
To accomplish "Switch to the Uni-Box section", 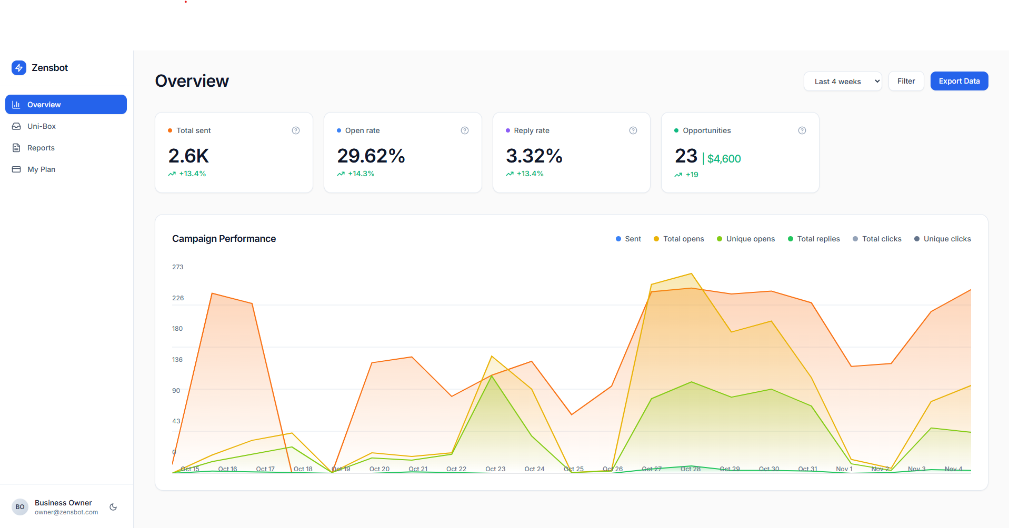I will pyautogui.click(x=42, y=126).
